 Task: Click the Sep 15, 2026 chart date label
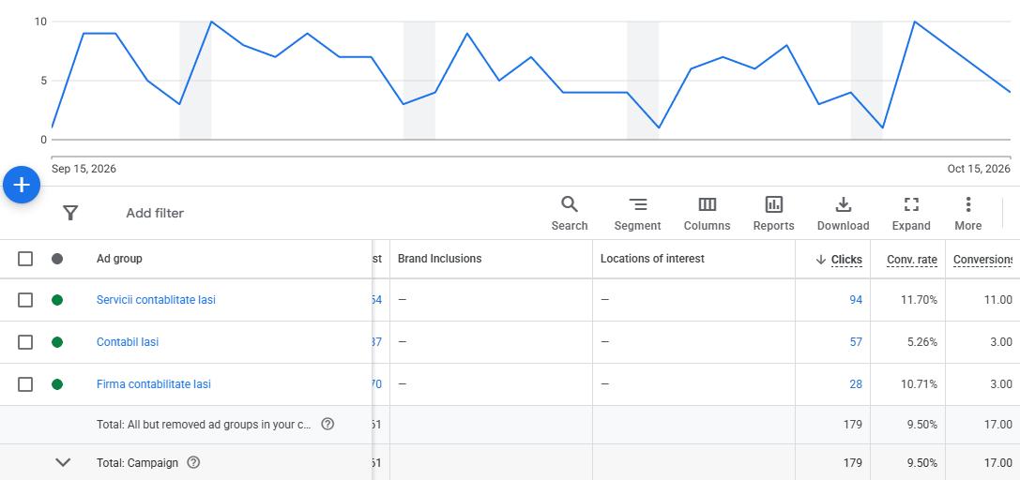(x=84, y=169)
